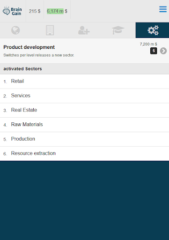Switch to the graduation cap education tab
The width and height of the screenshot is (169, 240).
coord(118,30)
